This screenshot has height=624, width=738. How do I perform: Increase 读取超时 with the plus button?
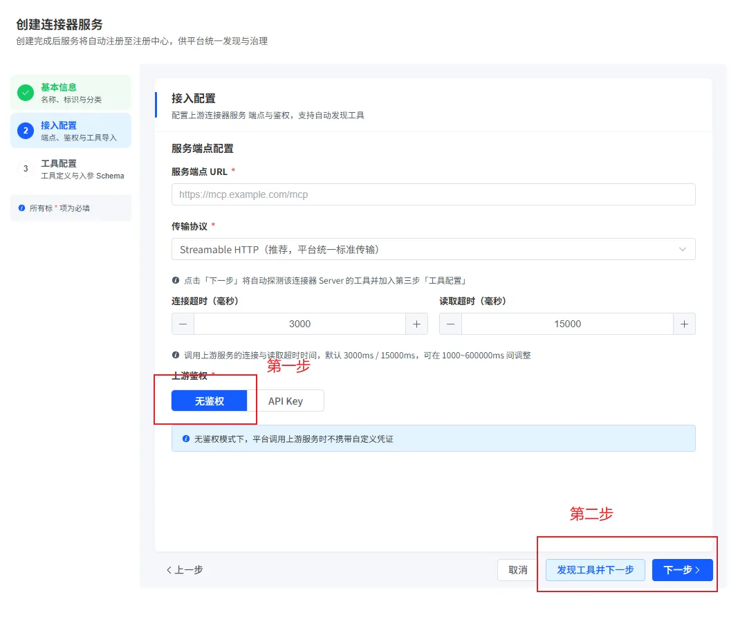click(684, 324)
